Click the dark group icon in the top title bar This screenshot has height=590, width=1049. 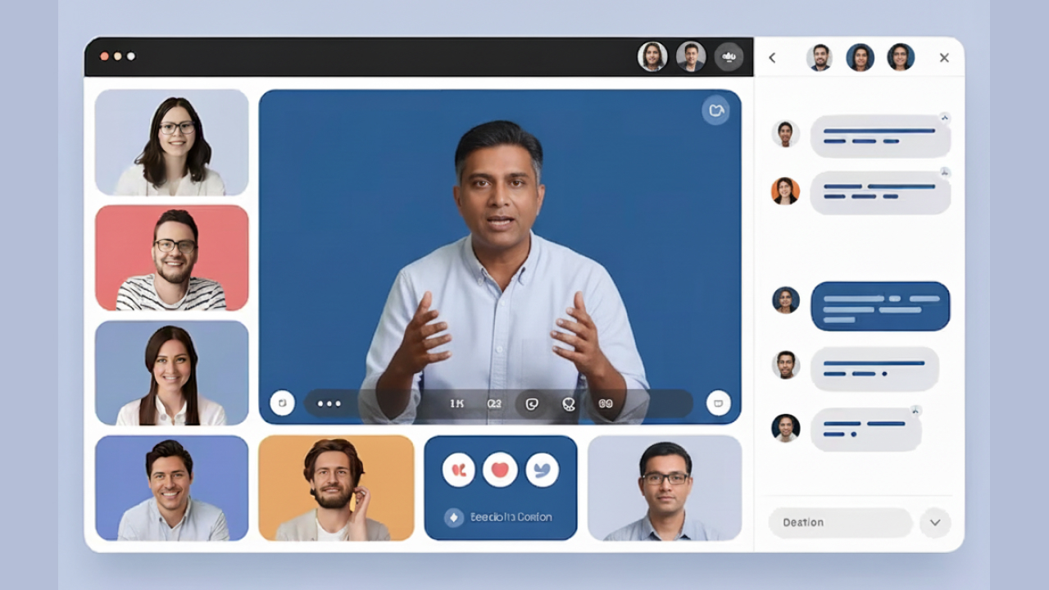click(x=729, y=57)
